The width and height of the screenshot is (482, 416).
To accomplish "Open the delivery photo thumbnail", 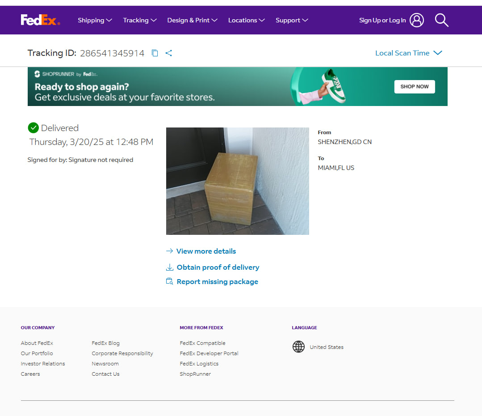I will pos(237,181).
